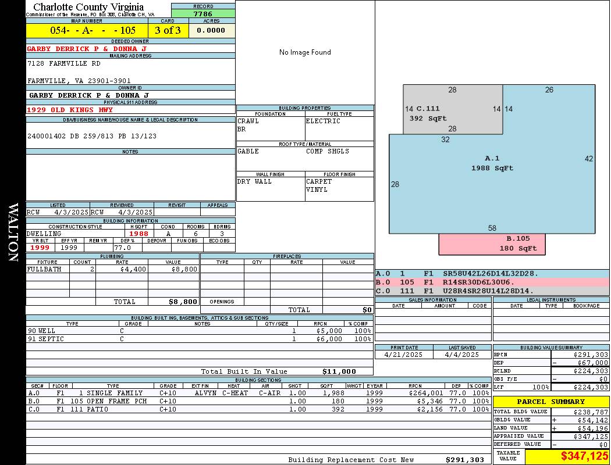Click LCF value $224,303
This screenshot has width=611, height=465.
click(x=591, y=387)
